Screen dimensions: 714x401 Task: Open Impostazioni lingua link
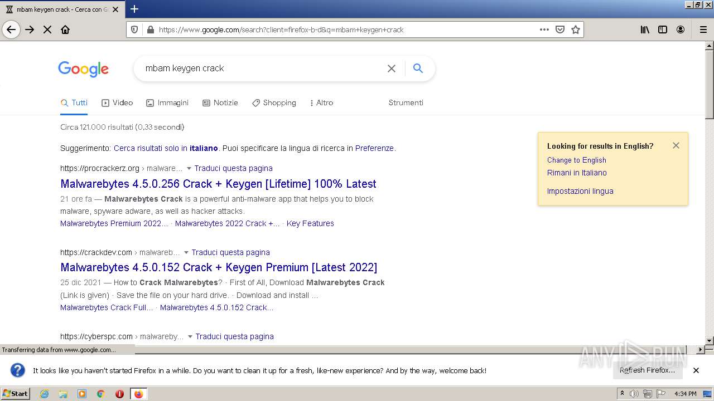(580, 191)
